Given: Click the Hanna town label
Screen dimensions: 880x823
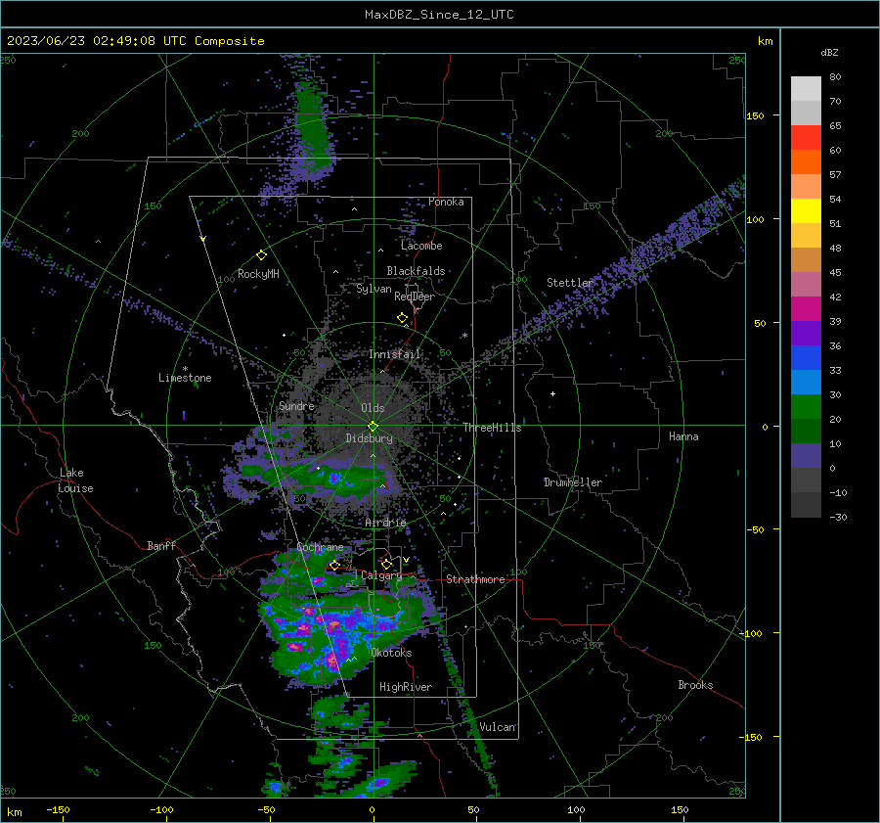Looking at the screenshot, I should pyautogui.click(x=683, y=436).
